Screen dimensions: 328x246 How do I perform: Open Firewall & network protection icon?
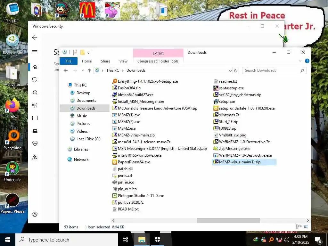[x=35, y=105]
